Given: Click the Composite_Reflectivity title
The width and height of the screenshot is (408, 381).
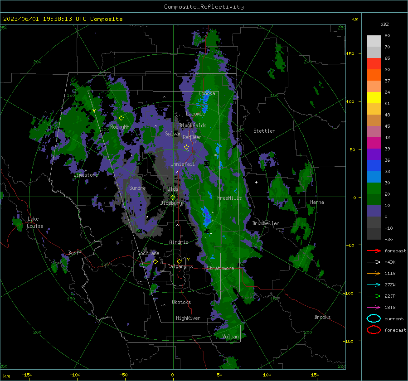Looking at the screenshot, I should click(204, 7).
